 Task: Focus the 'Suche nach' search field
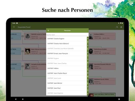[67, 35]
